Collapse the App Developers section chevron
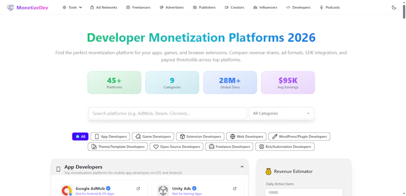This screenshot has width=406, height=196. coord(242,167)
